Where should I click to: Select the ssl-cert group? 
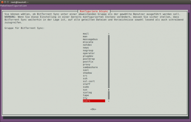[89, 81]
